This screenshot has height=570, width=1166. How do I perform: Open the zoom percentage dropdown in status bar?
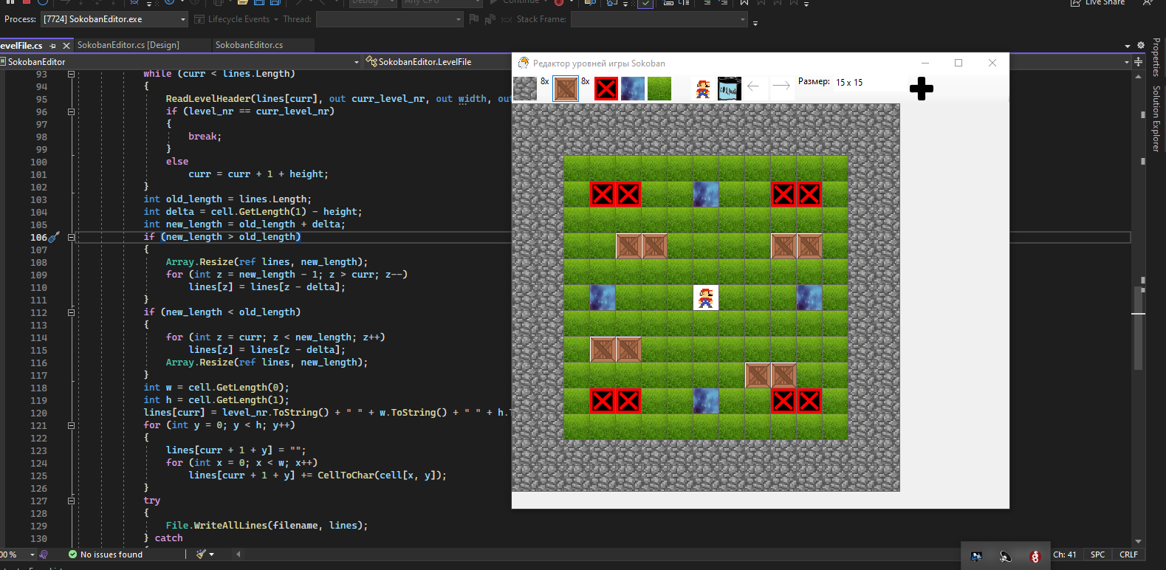pyautogui.click(x=32, y=554)
